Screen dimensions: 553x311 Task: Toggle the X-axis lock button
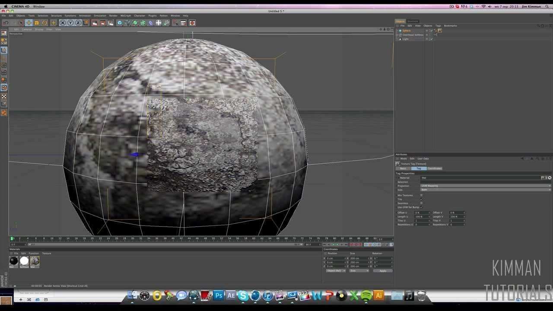(x=62, y=23)
